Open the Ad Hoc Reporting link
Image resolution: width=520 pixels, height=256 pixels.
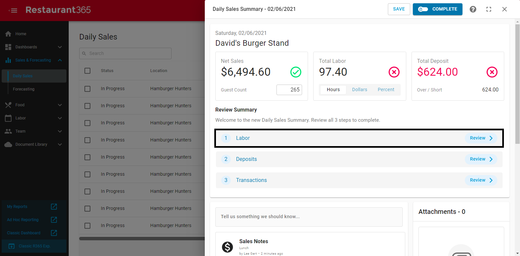(23, 220)
